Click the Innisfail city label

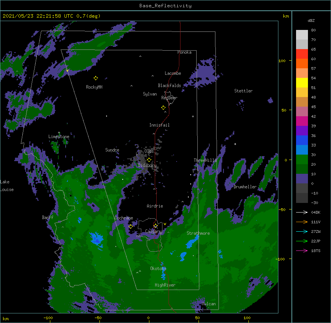(x=159, y=125)
